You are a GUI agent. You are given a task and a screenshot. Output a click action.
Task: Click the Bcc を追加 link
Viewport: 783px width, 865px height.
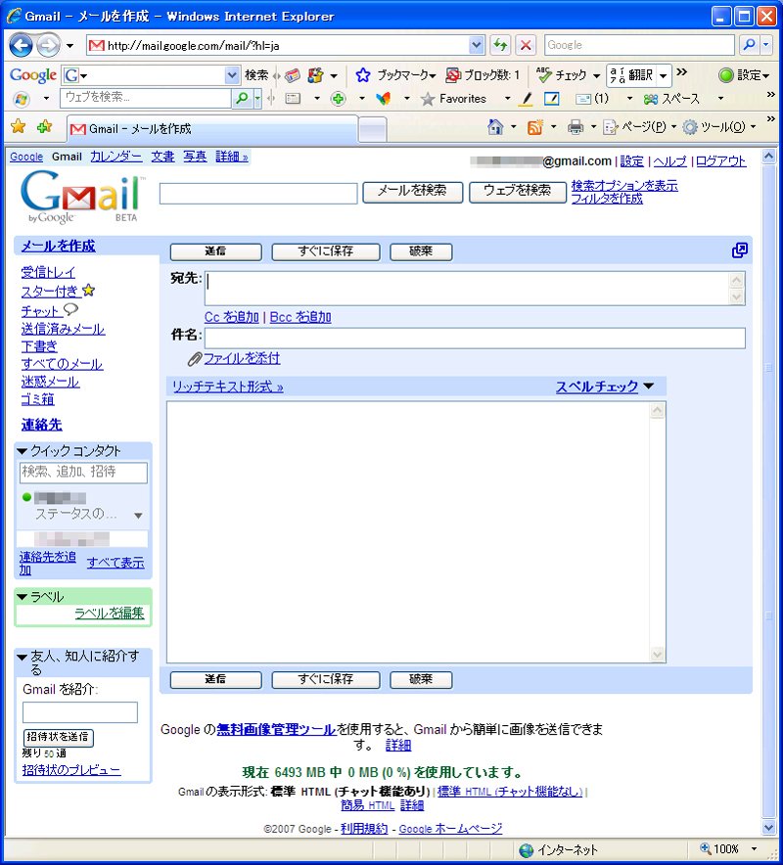tap(300, 317)
